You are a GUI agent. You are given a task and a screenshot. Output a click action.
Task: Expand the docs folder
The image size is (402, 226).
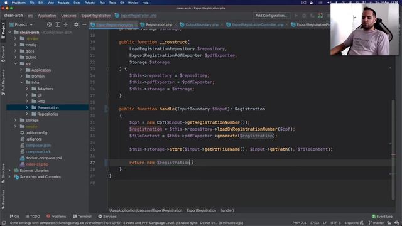(x=15, y=51)
